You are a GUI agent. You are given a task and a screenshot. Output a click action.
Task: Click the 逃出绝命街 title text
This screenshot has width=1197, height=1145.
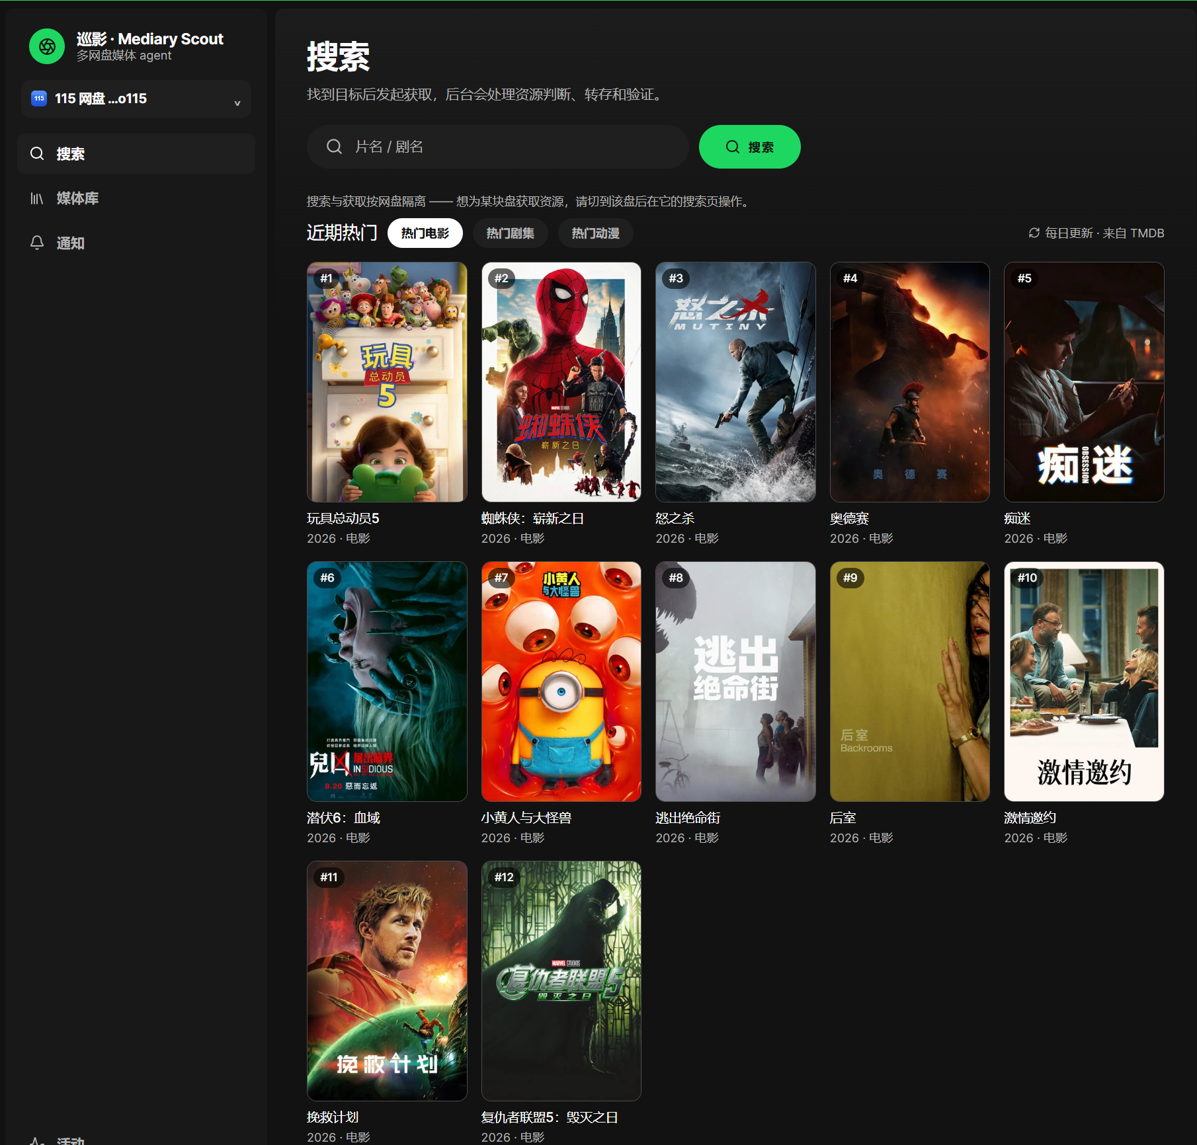tap(688, 818)
